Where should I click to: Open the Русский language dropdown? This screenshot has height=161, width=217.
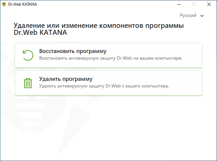pos(191,16)
